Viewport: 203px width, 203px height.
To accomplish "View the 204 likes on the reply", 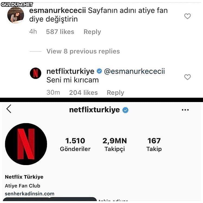I will [x=83, y=93].
